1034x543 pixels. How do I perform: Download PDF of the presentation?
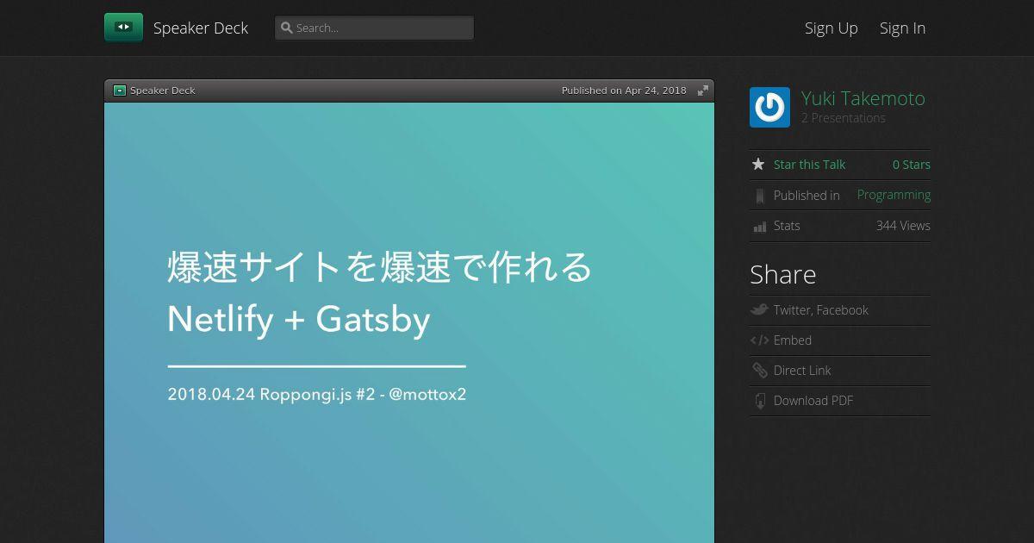point(813,401)
